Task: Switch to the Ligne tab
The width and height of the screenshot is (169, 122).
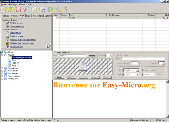Action: point(28,16)
